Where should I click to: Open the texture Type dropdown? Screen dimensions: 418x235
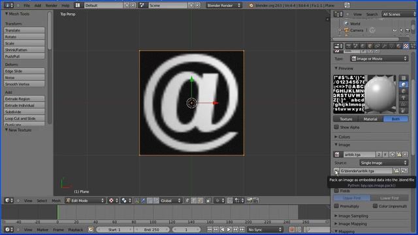click(x=379, y=59)
